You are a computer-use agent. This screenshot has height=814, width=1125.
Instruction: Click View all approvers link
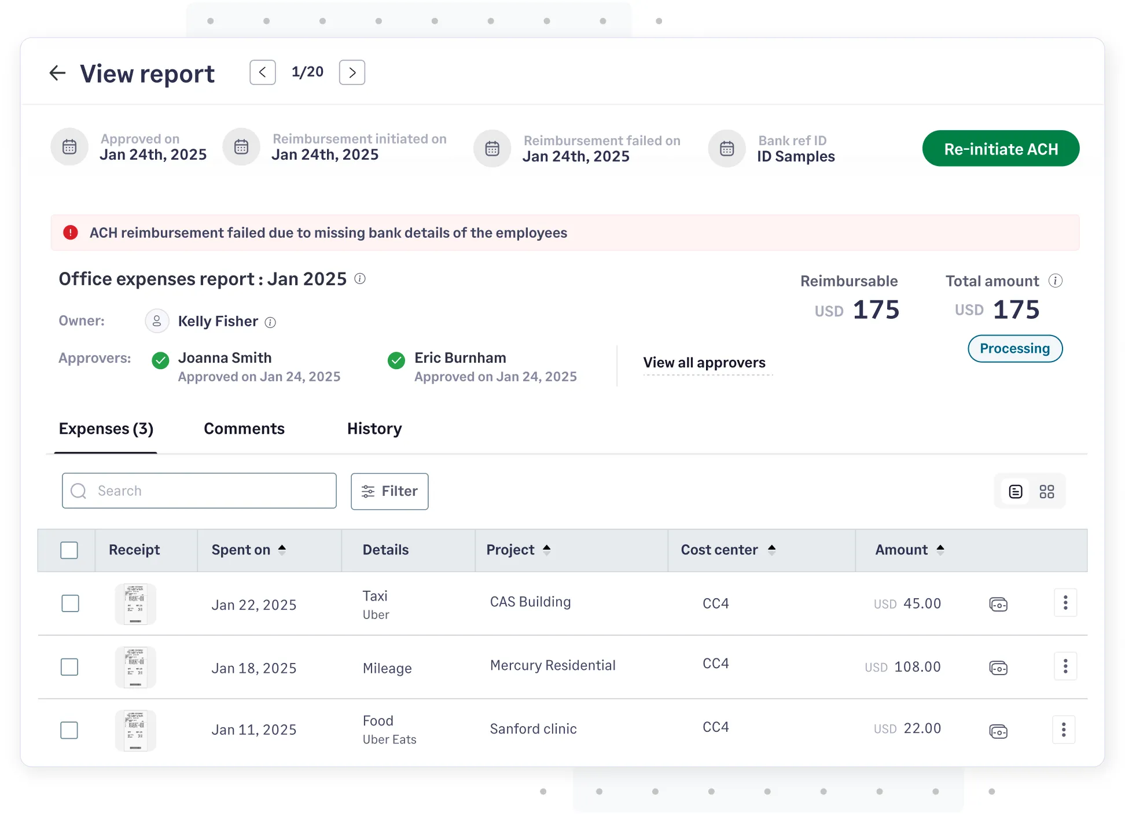pos(704,363)
